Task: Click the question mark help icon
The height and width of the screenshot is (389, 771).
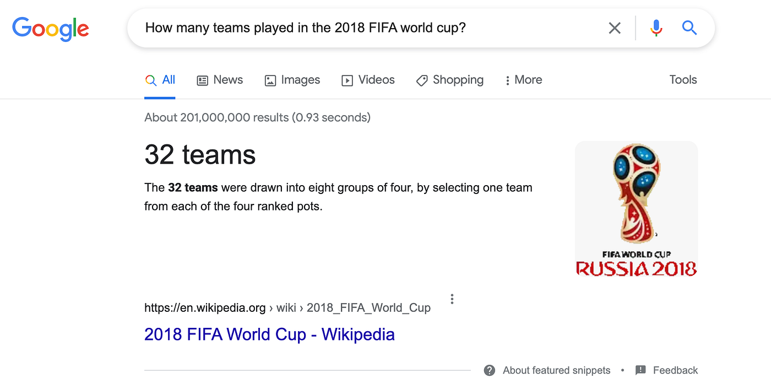Action: click(x=490, y=370)
